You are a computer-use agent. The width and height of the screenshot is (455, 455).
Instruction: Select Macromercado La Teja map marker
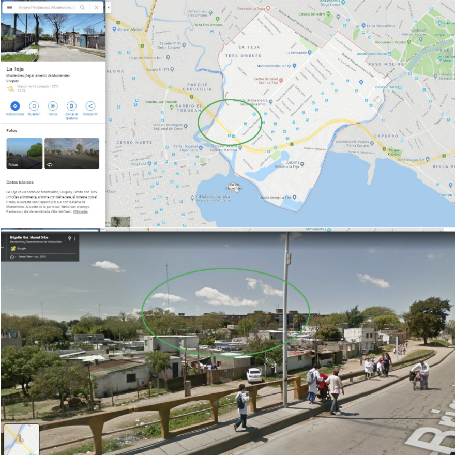294,66
